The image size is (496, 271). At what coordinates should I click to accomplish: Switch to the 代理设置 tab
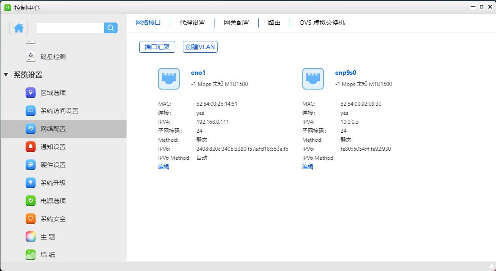point(192,23)
